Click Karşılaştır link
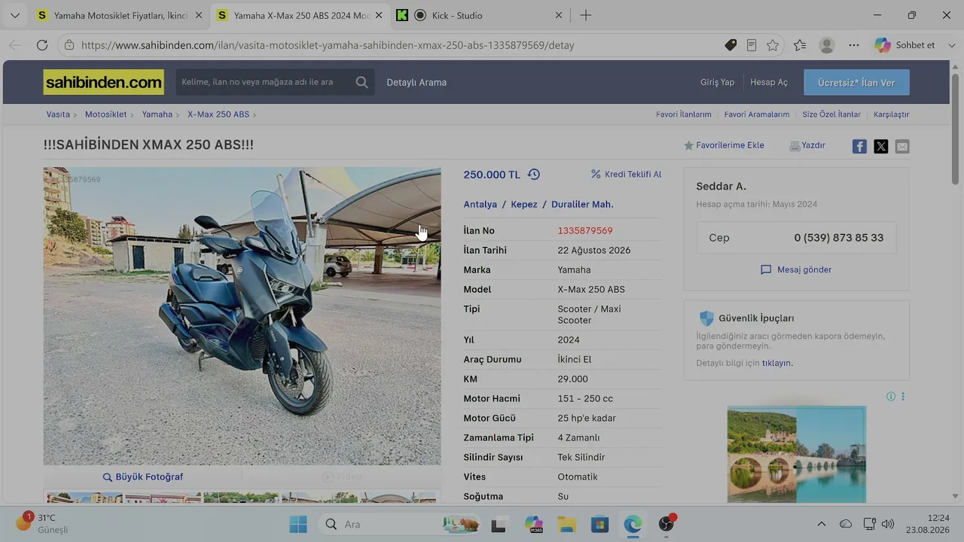The image size is (964, 542). point(892,114)
